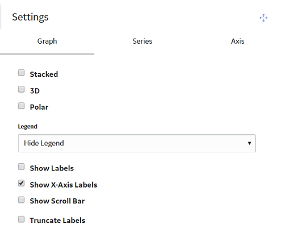
Task: Turn on the Show Scroll Bar checkbox
Action: [x=21, y=200]
